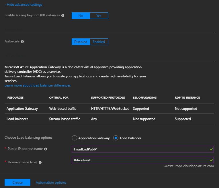The height and width of the screenshot is (188, 219).
Task: Click the green checkmark in Domain name field
Action: [211, 160]
